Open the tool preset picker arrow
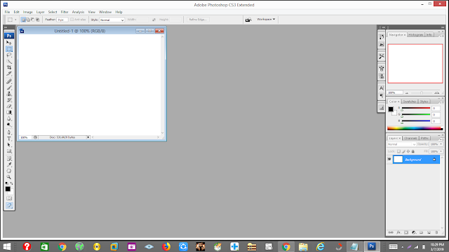This screenshot has width=449, height=252. pos(15,20)
